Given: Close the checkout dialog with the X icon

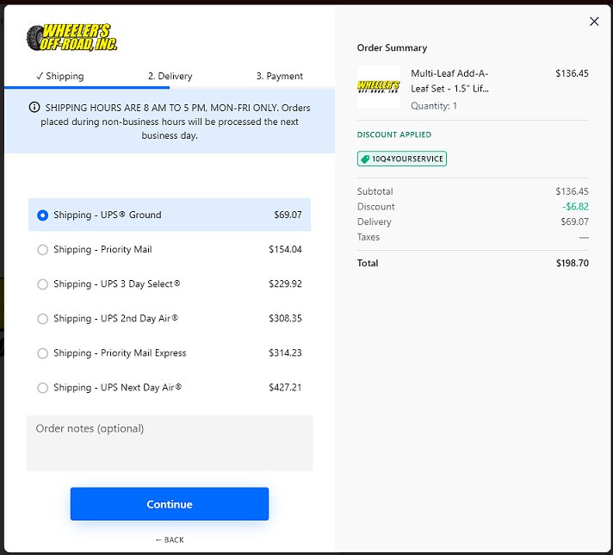Looking at the screenshot, I should tap(594, 22).
